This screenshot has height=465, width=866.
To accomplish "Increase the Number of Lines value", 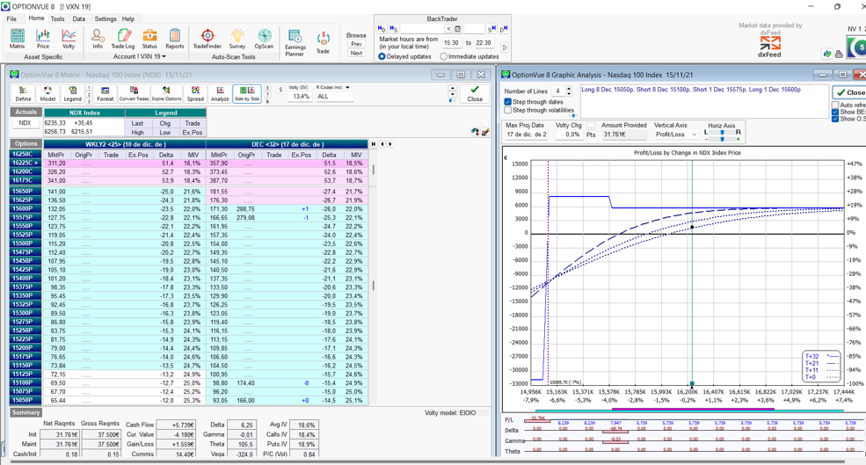I will click(570, 89).
